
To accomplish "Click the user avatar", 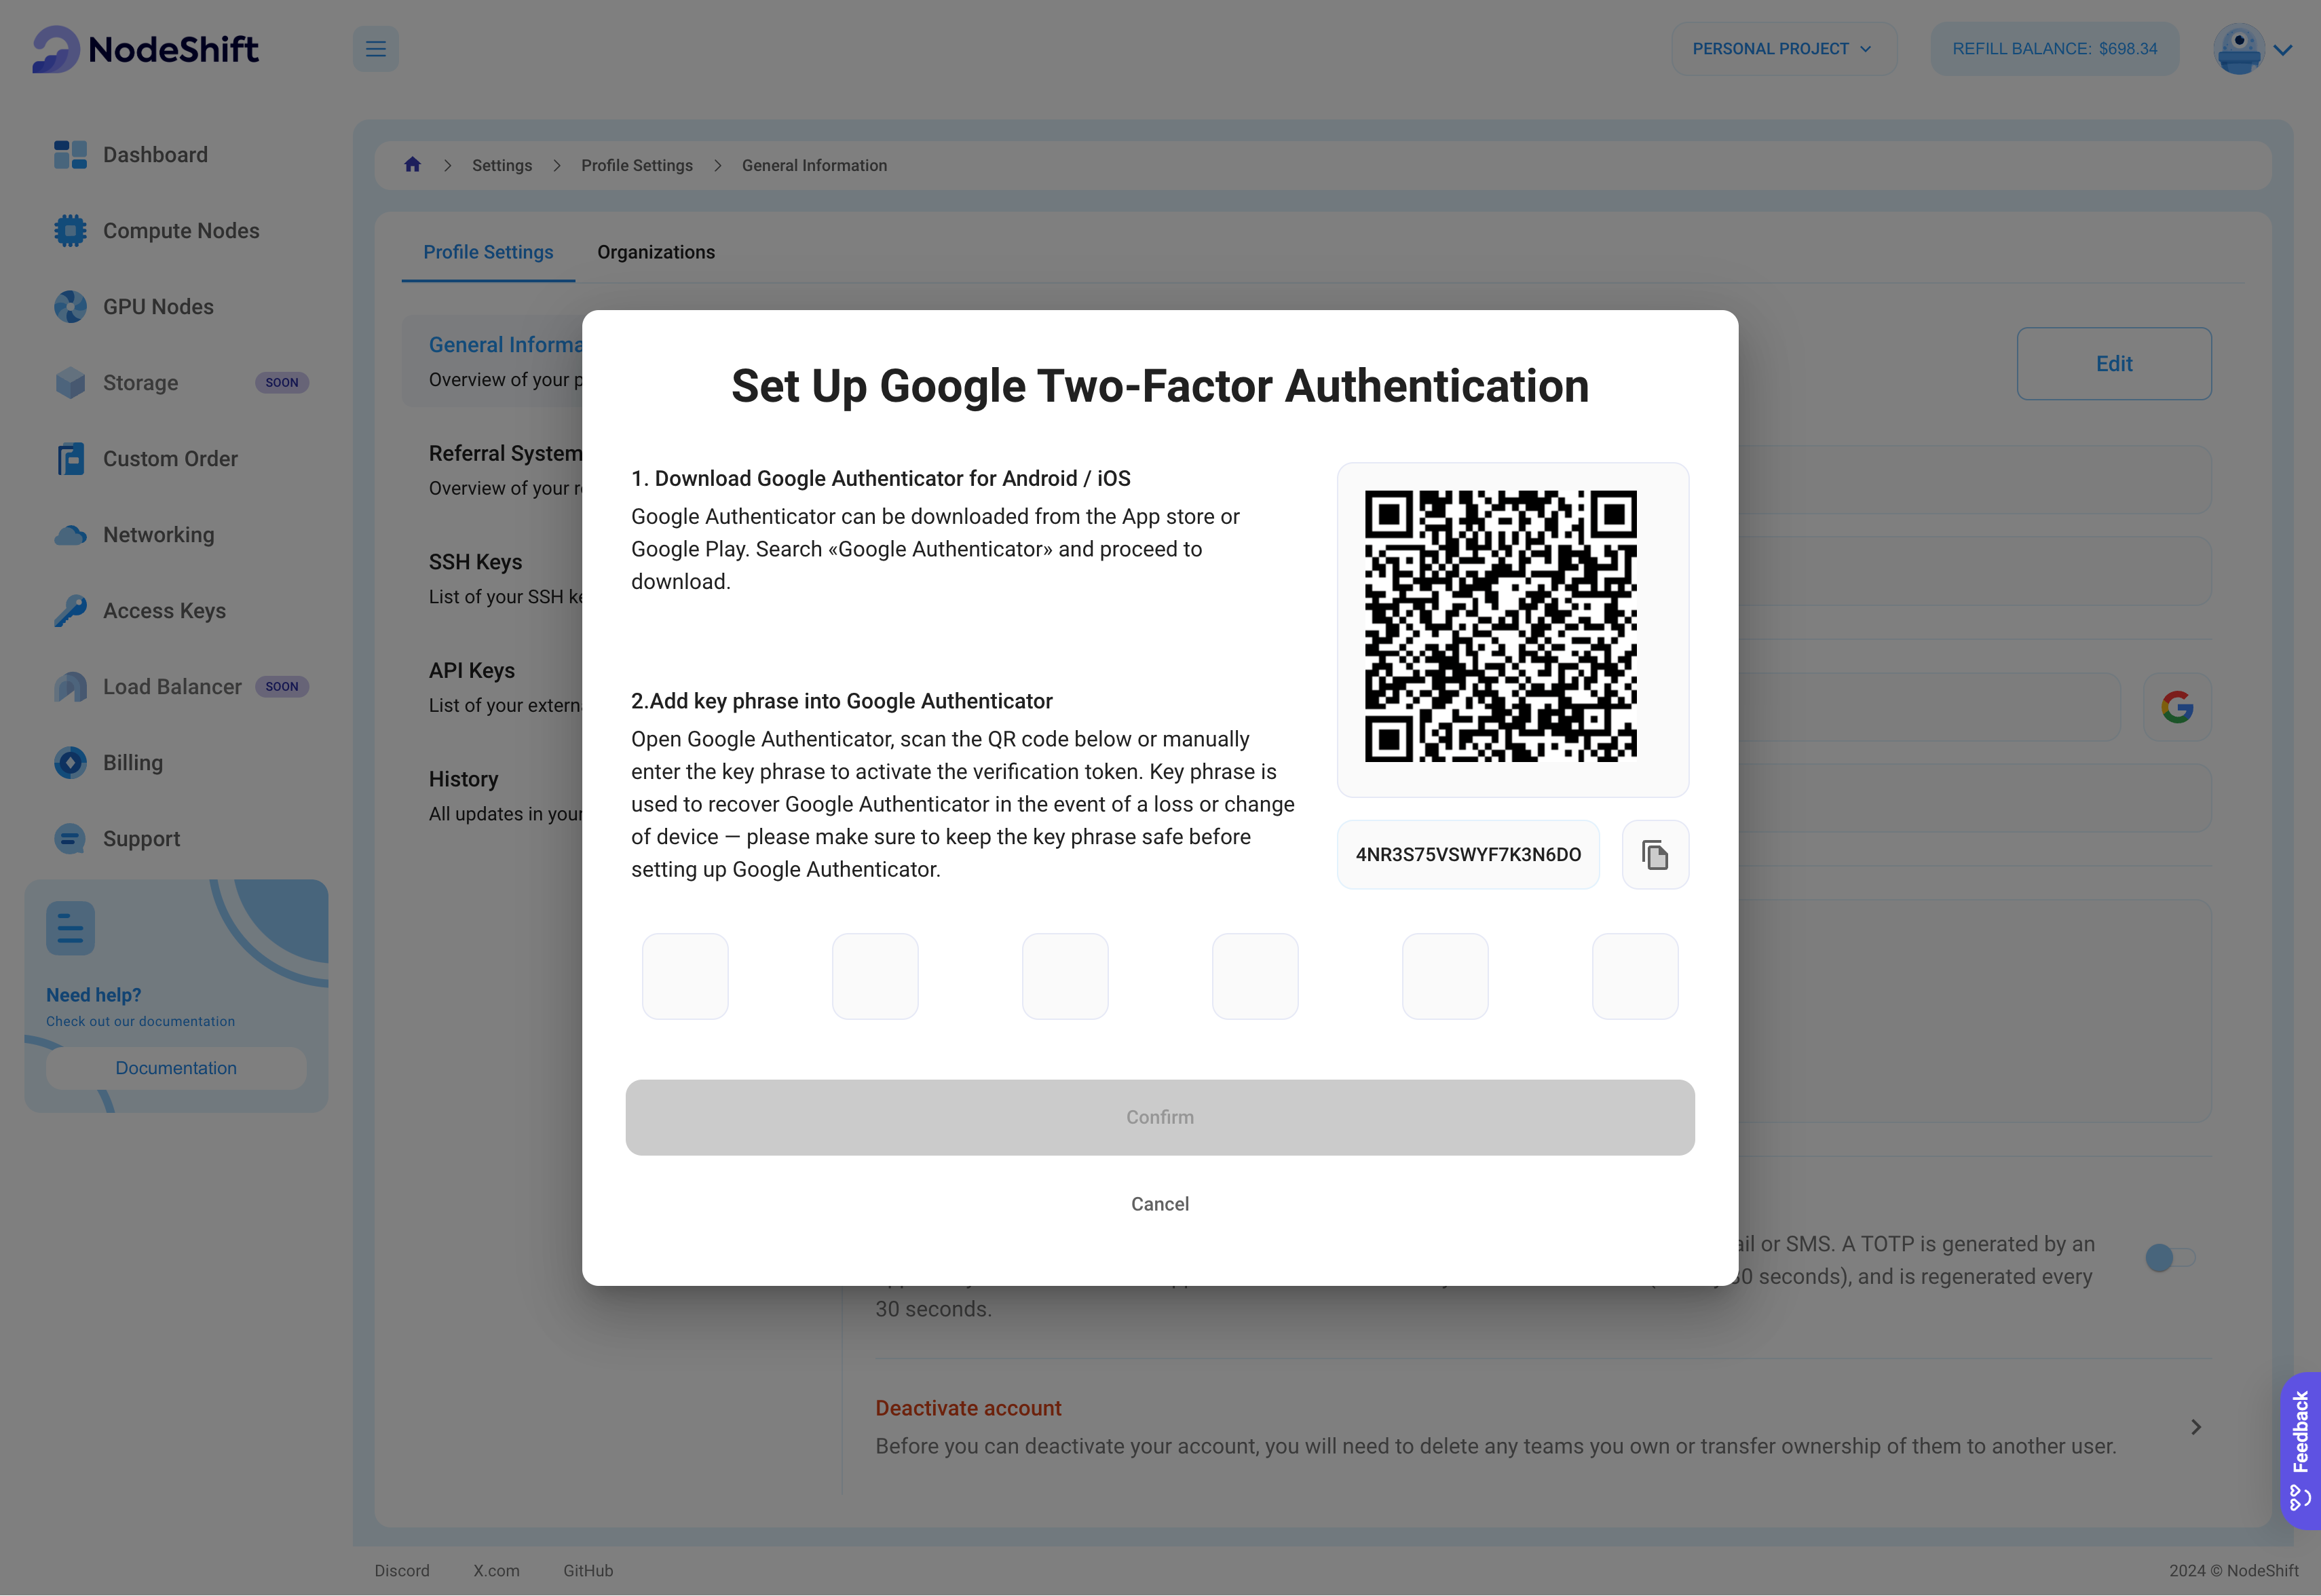I will click(x=2239, y=49).
